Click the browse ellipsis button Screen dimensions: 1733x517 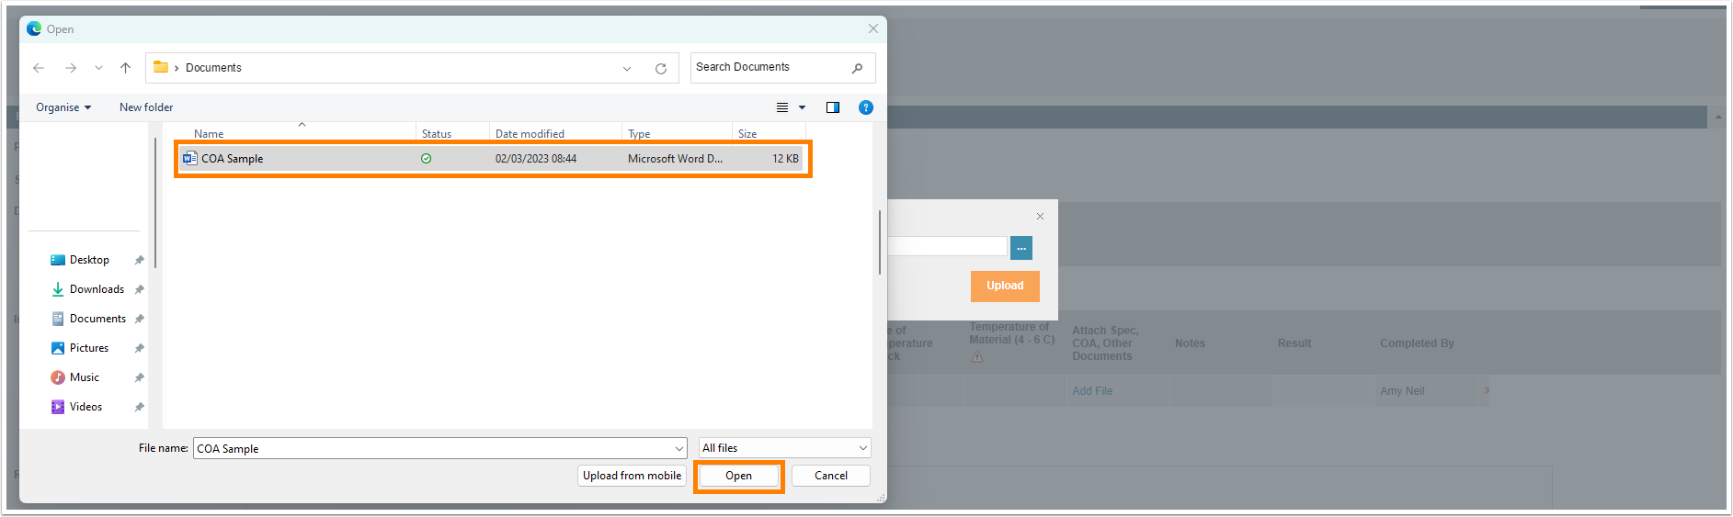(1020, 248)
